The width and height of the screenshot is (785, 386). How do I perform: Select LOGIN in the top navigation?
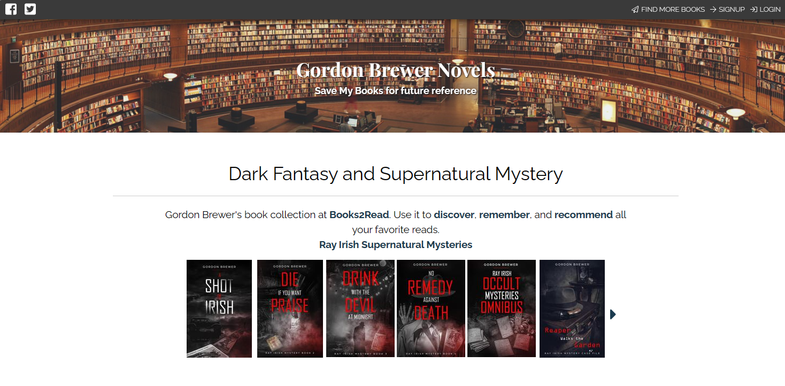[770, 10]
